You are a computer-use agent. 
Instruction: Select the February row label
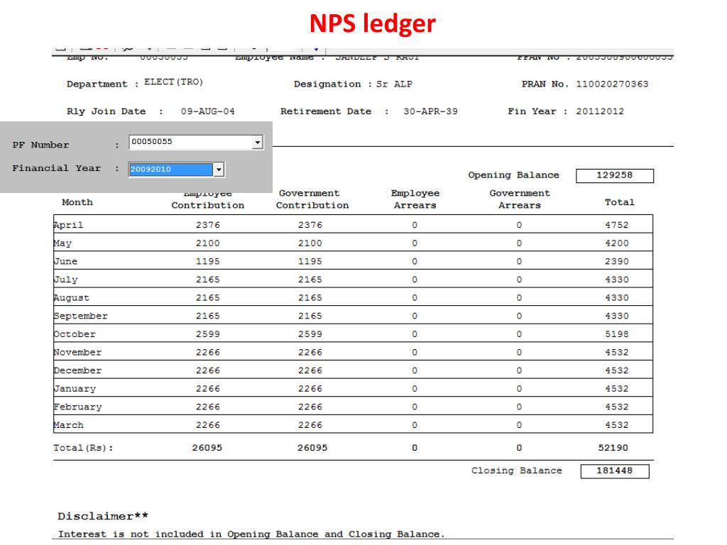(x=77, y=407)
